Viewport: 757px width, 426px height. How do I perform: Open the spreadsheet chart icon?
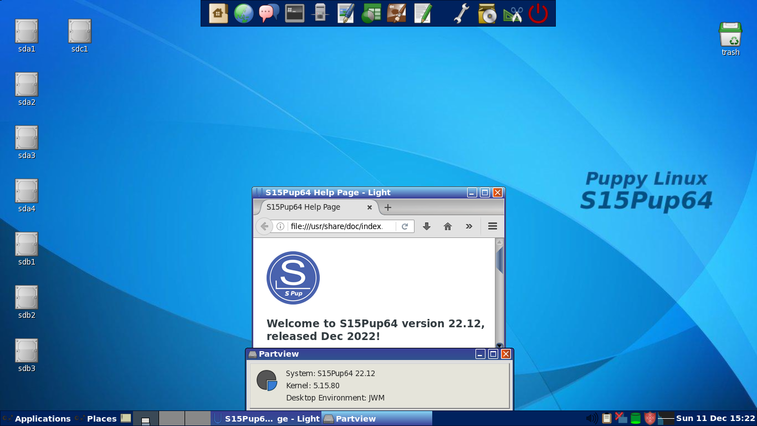click(371, 13)
